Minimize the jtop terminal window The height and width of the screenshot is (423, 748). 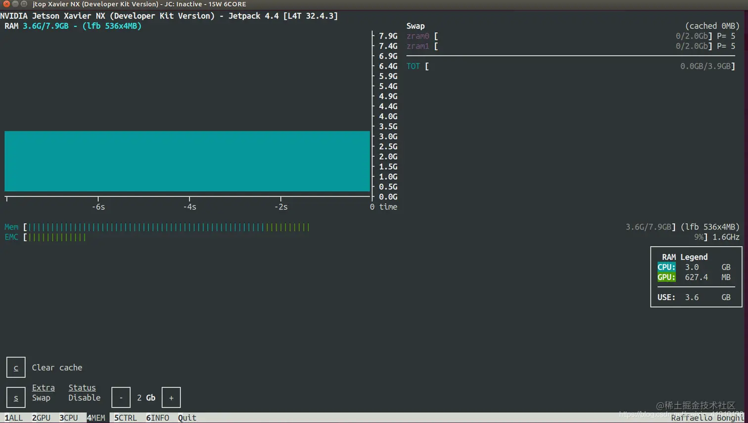point(15,4)
